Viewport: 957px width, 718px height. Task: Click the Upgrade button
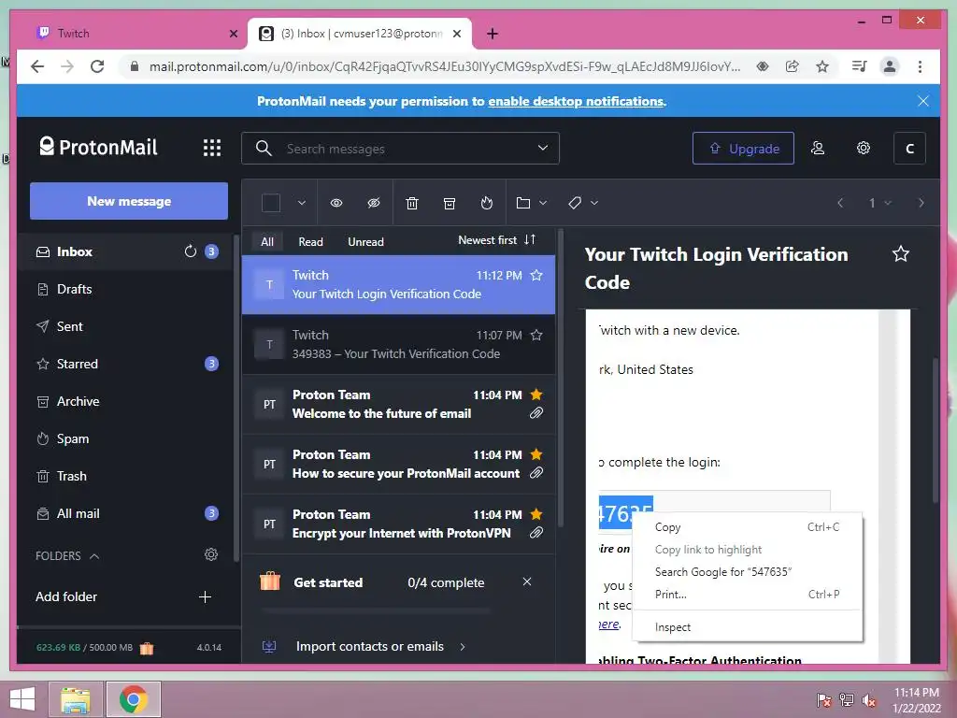[x=743, y=149]
